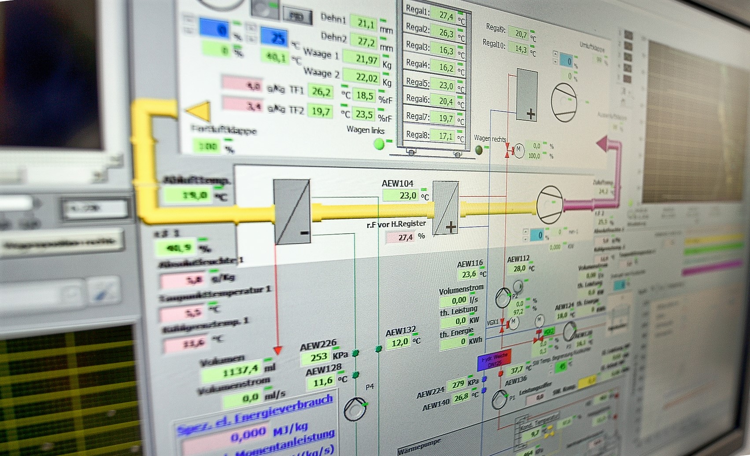
Task: Click the red valve beside the green VGX2 label
Action: [x=538, y=337]
